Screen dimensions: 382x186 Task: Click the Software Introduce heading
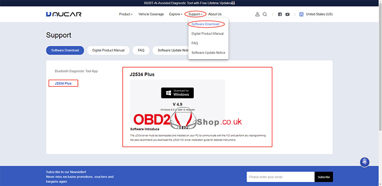[145, 129]
